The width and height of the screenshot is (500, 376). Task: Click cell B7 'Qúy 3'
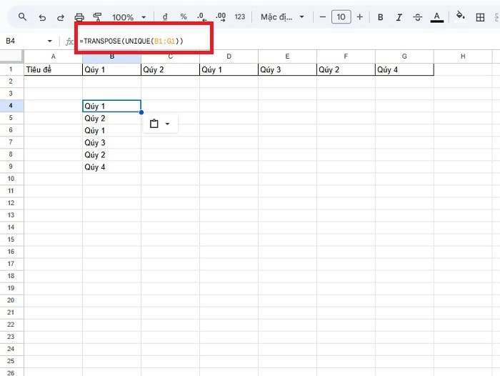click(x=111, y=142)
